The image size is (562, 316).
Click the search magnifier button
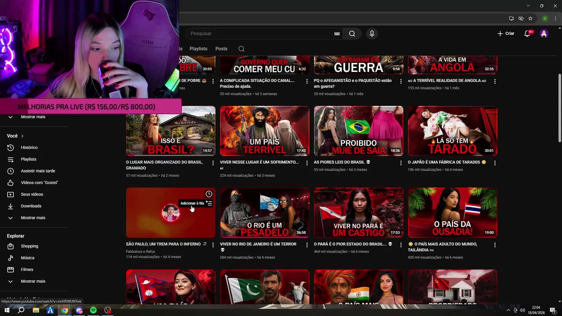(352, 33)
